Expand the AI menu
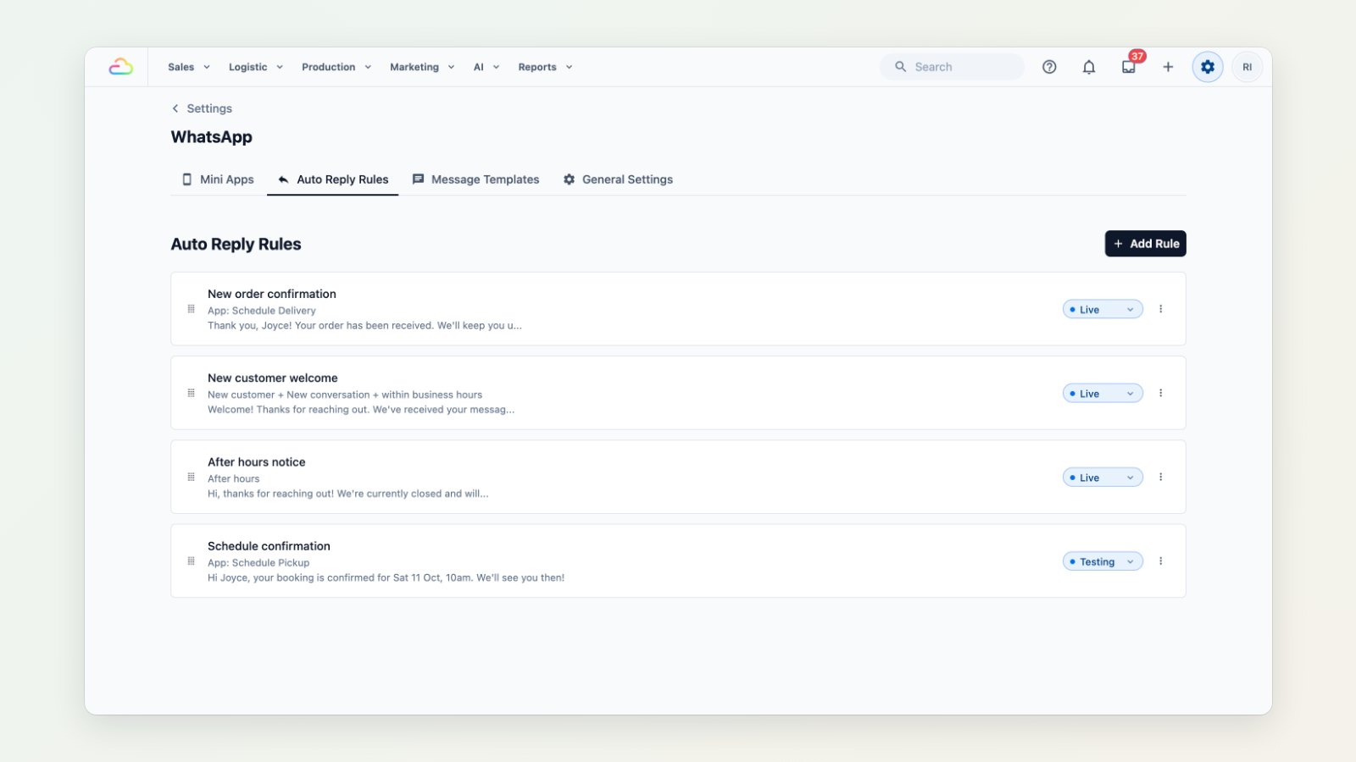 [486, 67]
